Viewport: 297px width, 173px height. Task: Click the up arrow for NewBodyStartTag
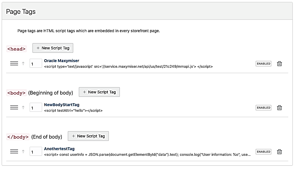23,108
